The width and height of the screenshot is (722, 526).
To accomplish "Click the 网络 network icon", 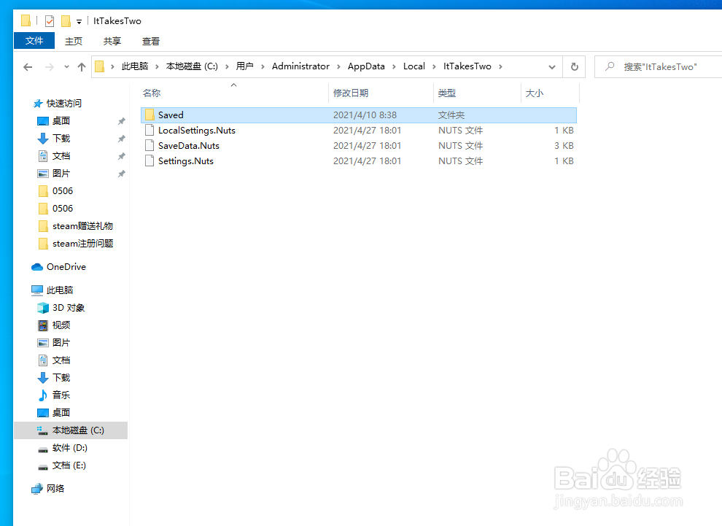I will point(37,489).
